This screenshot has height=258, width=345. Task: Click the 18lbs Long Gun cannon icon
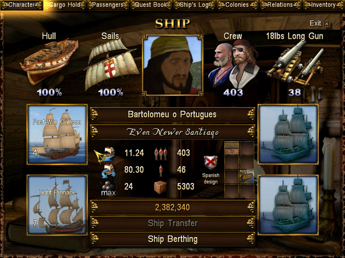tap(295, 63)
